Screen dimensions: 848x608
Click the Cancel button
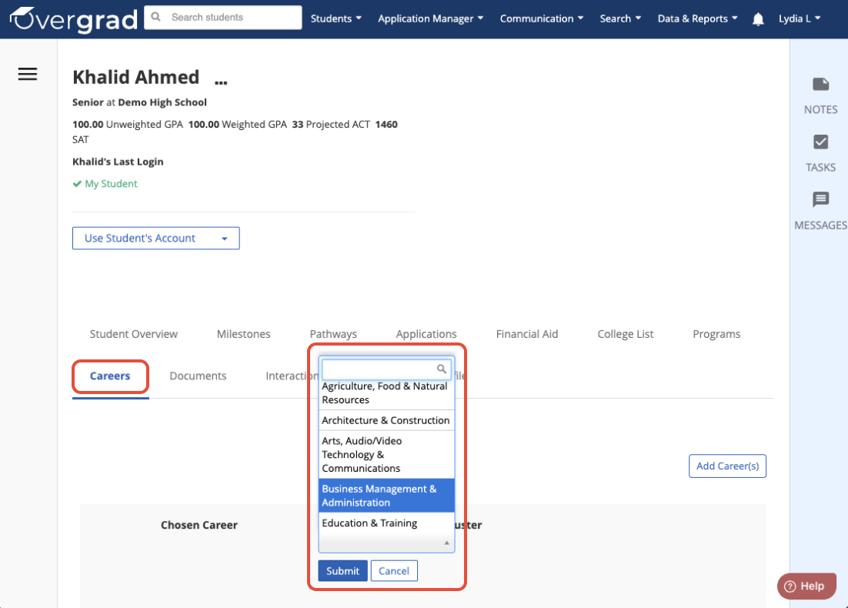(394, 571)
